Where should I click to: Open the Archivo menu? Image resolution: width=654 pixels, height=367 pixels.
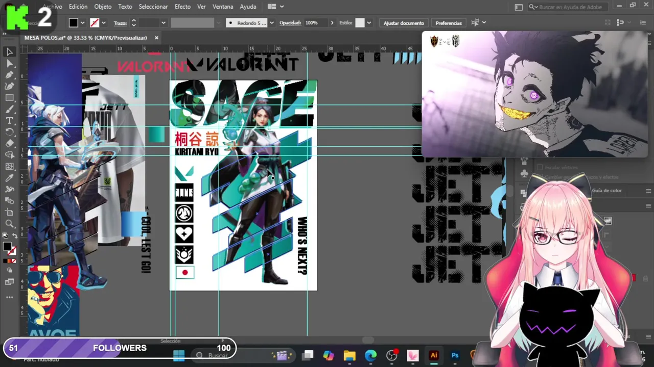pyautogui.click(x=52, y=7)
